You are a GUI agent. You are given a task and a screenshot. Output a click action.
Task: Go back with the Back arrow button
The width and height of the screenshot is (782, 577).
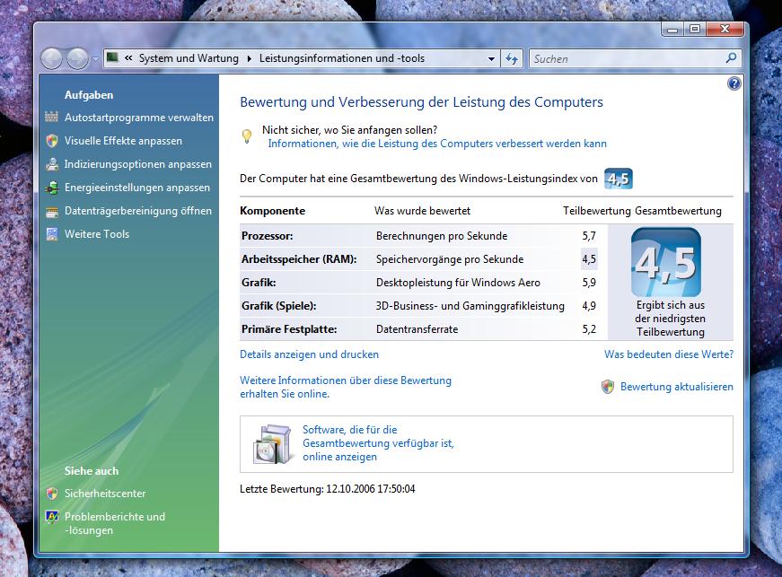[x=51, y=59]
